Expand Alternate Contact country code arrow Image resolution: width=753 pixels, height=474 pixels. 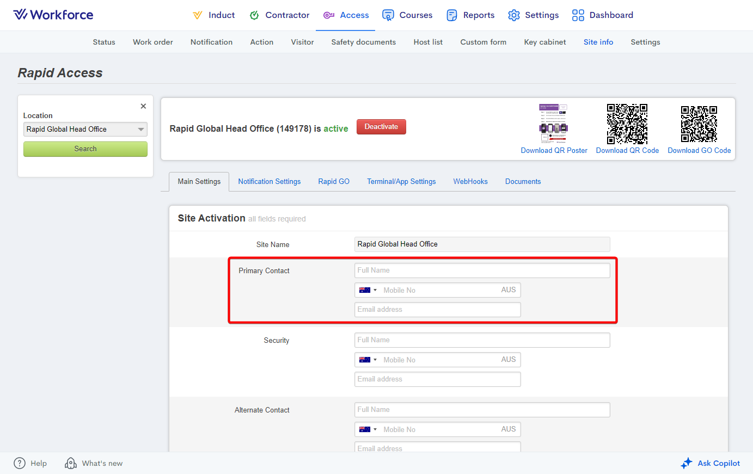tap(375, 429)
